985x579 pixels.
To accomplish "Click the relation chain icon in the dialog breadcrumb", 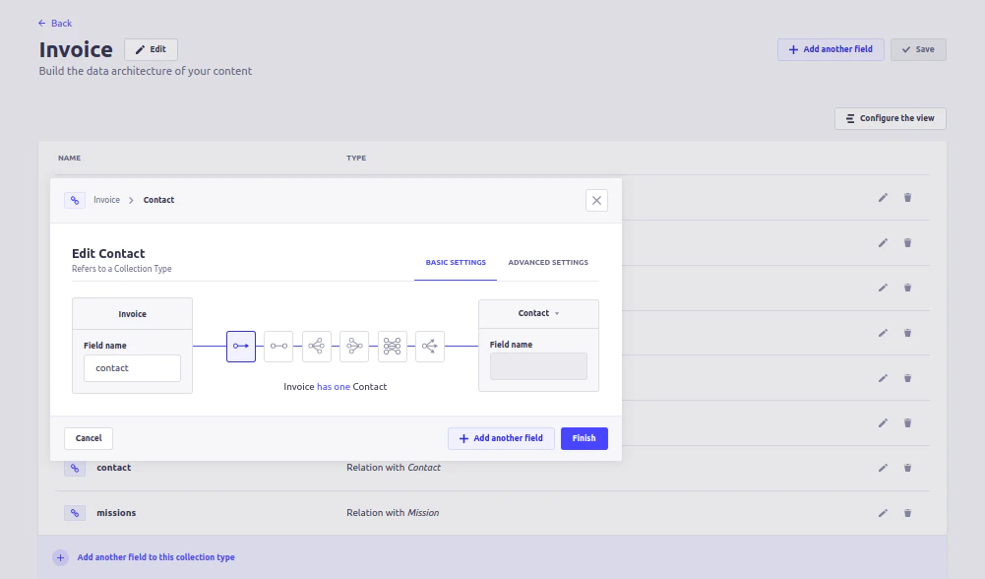I will [x=75, y=200].
